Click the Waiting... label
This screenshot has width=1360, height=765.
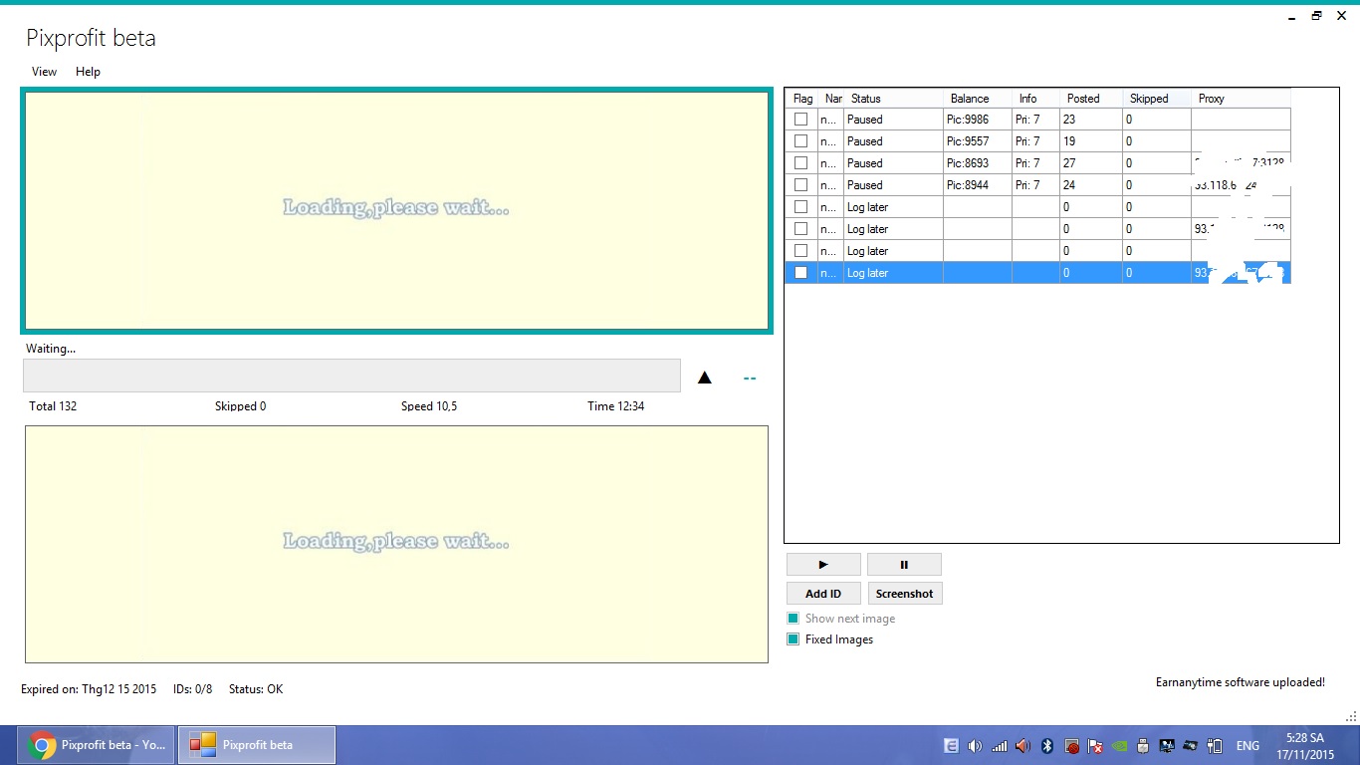tap(51, 349)
